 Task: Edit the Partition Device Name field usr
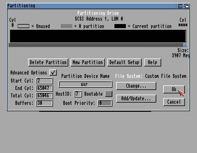[x=85, y=84]
